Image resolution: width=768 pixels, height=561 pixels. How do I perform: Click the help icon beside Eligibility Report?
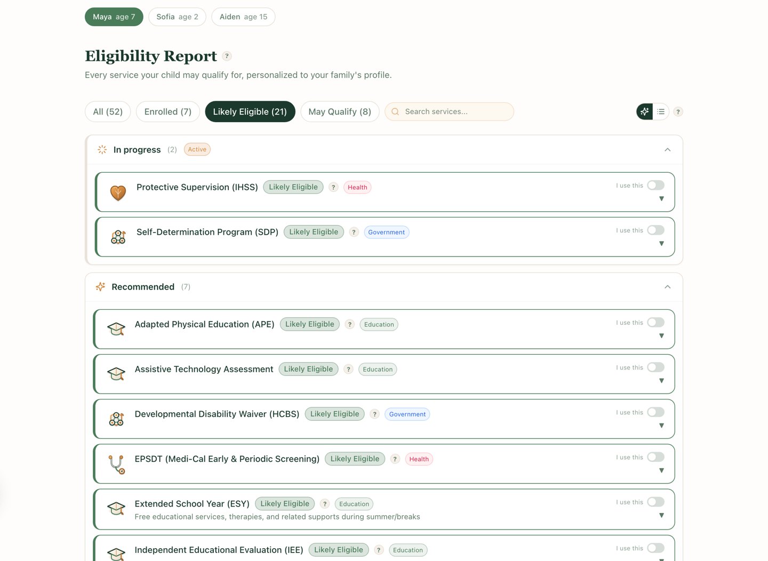227,56
